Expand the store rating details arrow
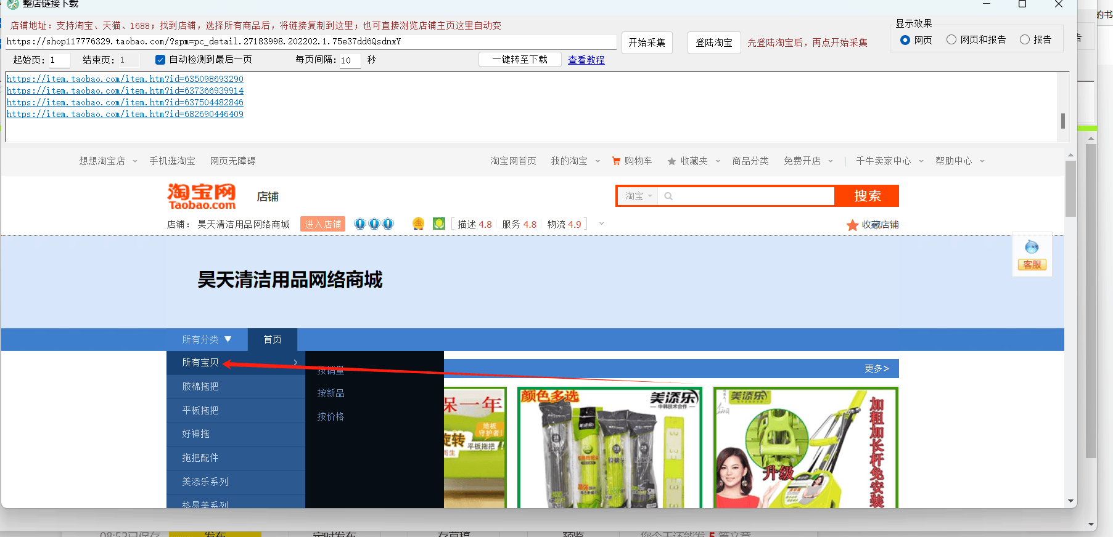The image size is (1113, 537). 601,224
